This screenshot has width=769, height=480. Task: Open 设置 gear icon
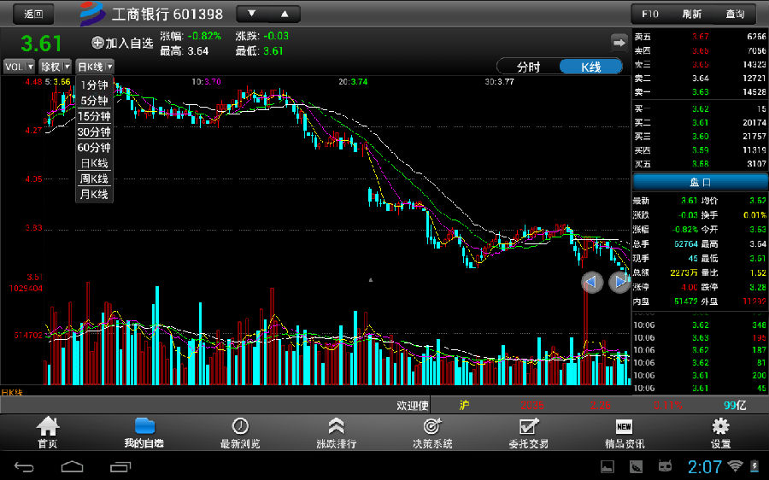tap(720, 426)
